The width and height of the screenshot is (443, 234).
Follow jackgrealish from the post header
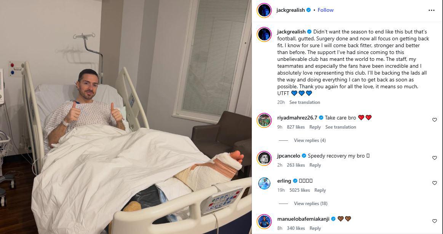click(x=325, y=10)
